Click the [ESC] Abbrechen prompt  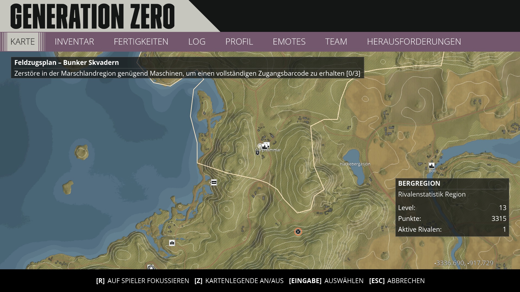(397, 281)
